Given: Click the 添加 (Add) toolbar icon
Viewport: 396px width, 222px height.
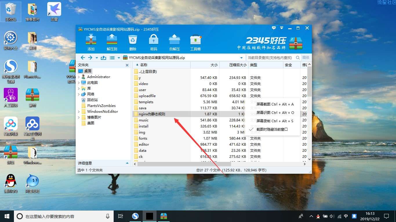Looking at the screenshot, I should pos(91,42).
